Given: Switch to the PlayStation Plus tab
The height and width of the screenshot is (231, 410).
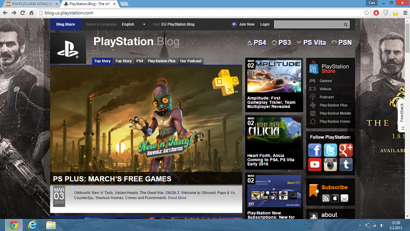Looking at the screenshot, I should 161,61.
